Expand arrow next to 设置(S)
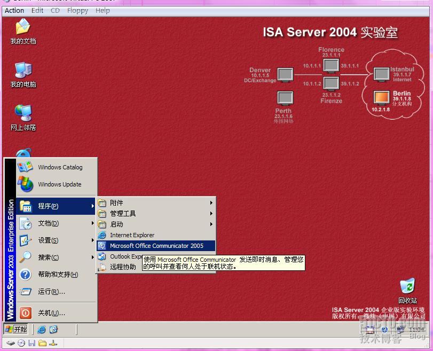Image resolution: width=433 pixels, height=351 pixels. tap(92, 240)
